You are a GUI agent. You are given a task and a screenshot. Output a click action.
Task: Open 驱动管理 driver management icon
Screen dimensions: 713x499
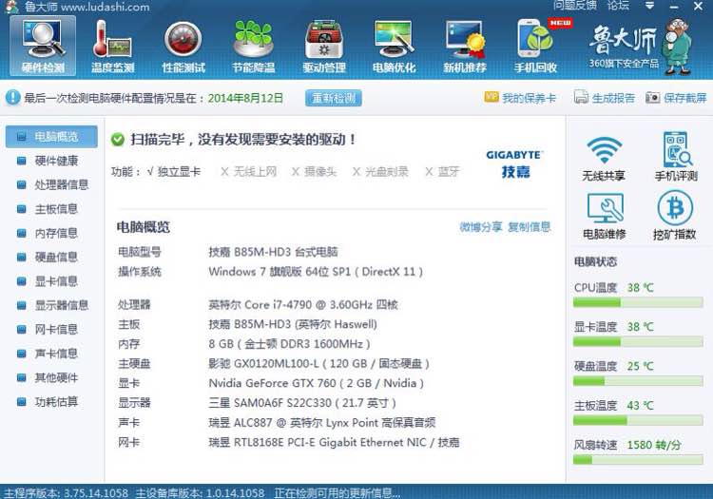pos(324,47)
